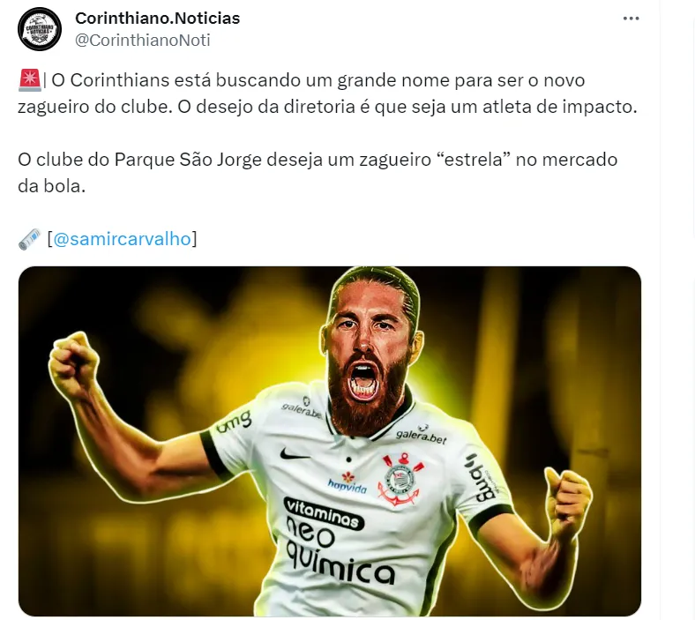Click the Corinthians crest on the jersey
This screenshot has height=620, width=695.
[400, 480]
